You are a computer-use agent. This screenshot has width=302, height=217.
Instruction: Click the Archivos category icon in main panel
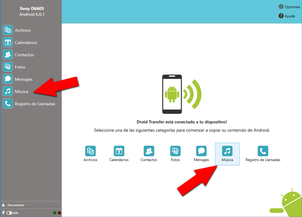pos(90,151)
